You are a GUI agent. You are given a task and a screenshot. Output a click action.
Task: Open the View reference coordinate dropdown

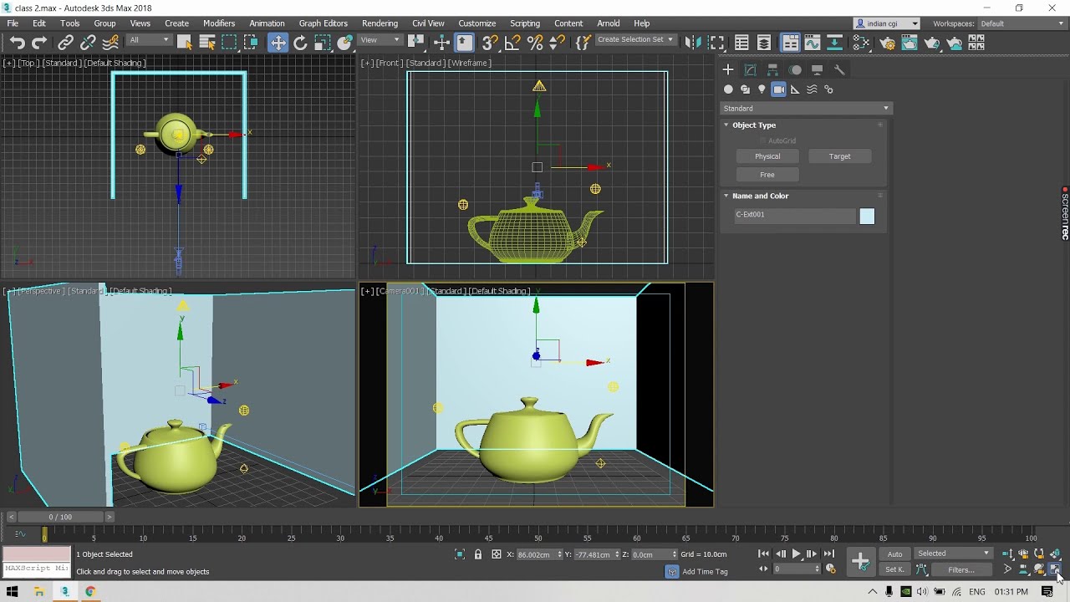(380, 40)
